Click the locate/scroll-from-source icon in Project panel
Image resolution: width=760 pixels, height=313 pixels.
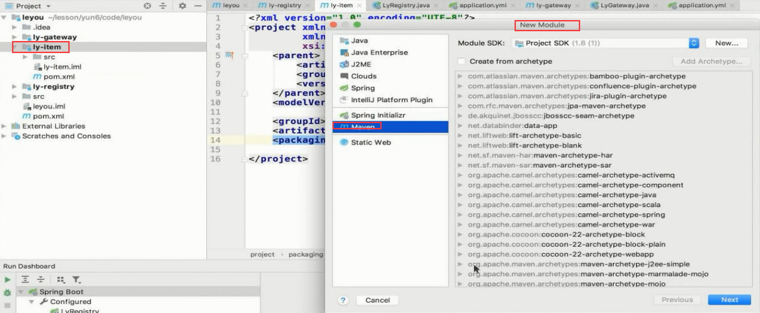(x=147, y=6)
